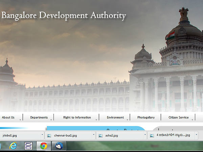Open Thunderbird mail from the taskbar
Viewport: 203px width, 152px height.
pyautogui.click(x=59, y=146)
